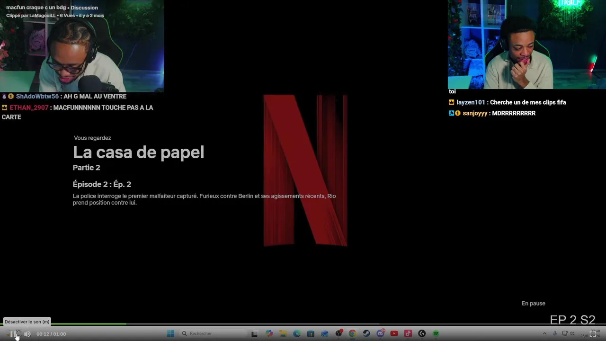Click the 'AH G MAL AU VENTRE' chat message

click(x=95, y=96)
